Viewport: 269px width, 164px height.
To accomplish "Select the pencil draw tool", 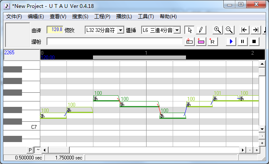I will pos(201,30).
